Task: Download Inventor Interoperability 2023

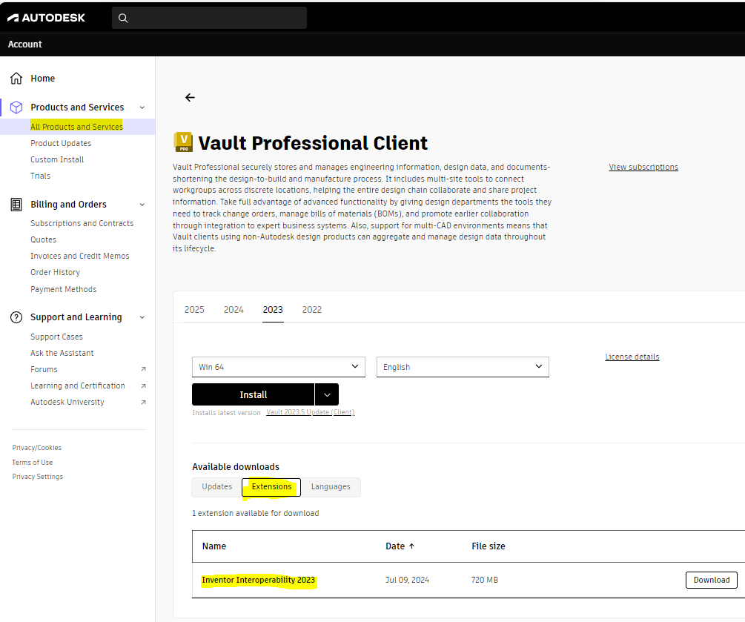Action: click(x=710, y=580)
